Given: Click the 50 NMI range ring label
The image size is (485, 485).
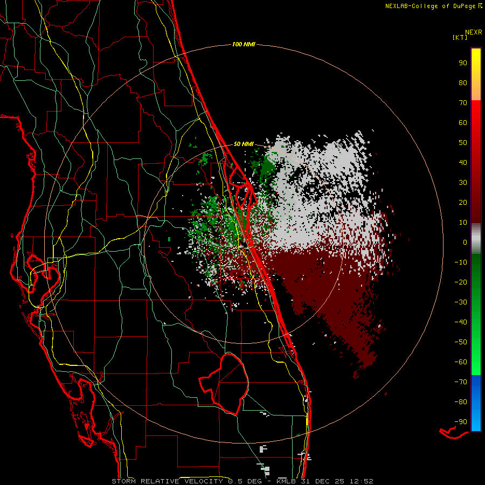Looking at the screenshot, I should [x=244, y=144].
